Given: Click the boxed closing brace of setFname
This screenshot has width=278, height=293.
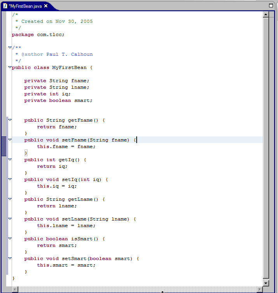Looking at the screenshot, I should 26,153.
